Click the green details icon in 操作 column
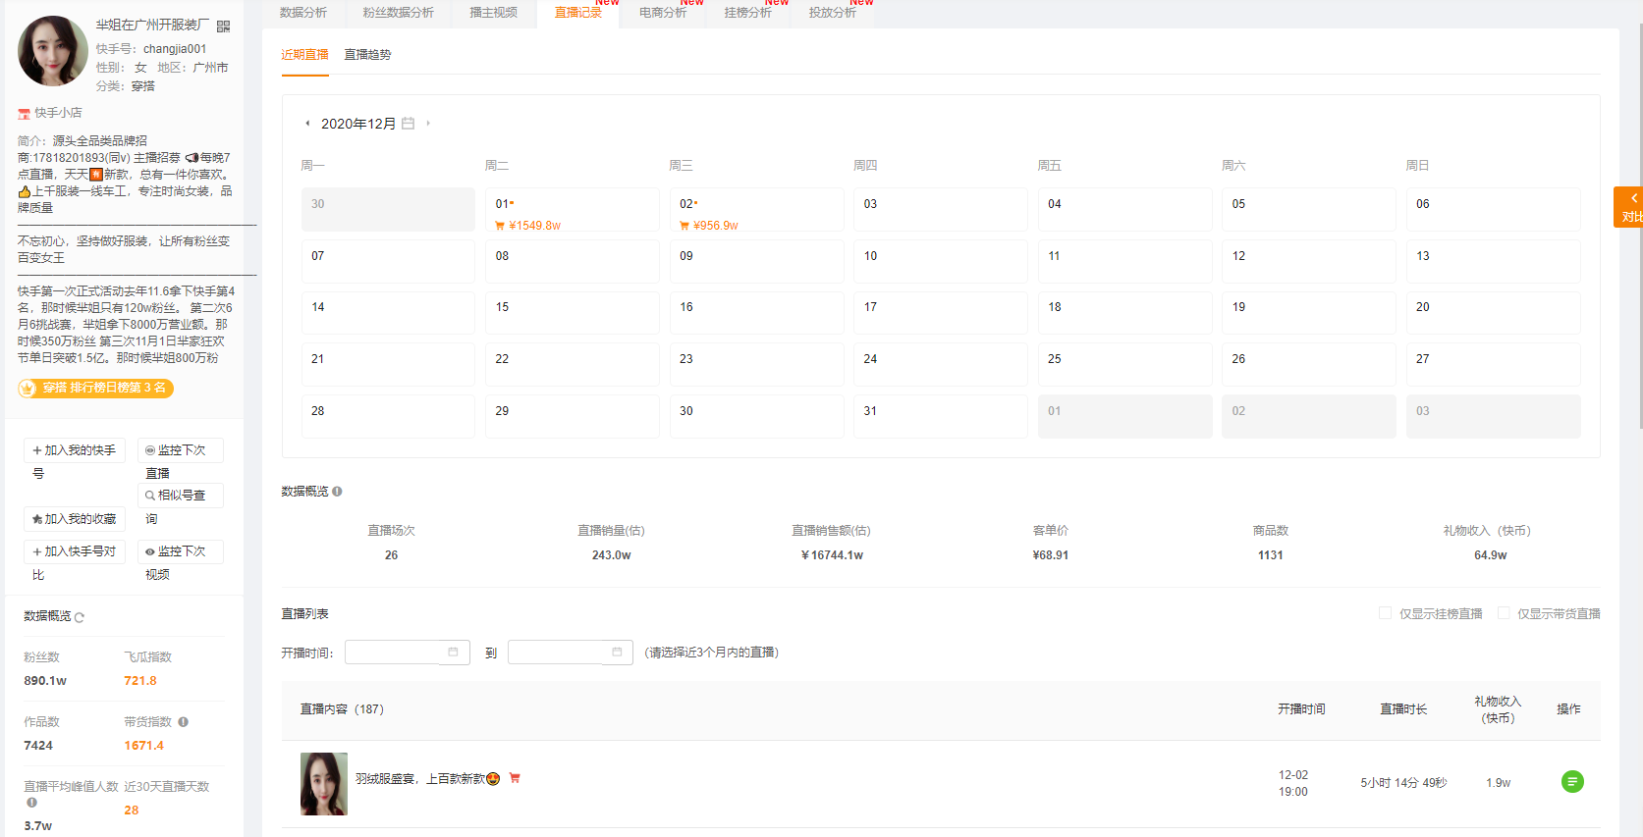 click(1572, 782)
